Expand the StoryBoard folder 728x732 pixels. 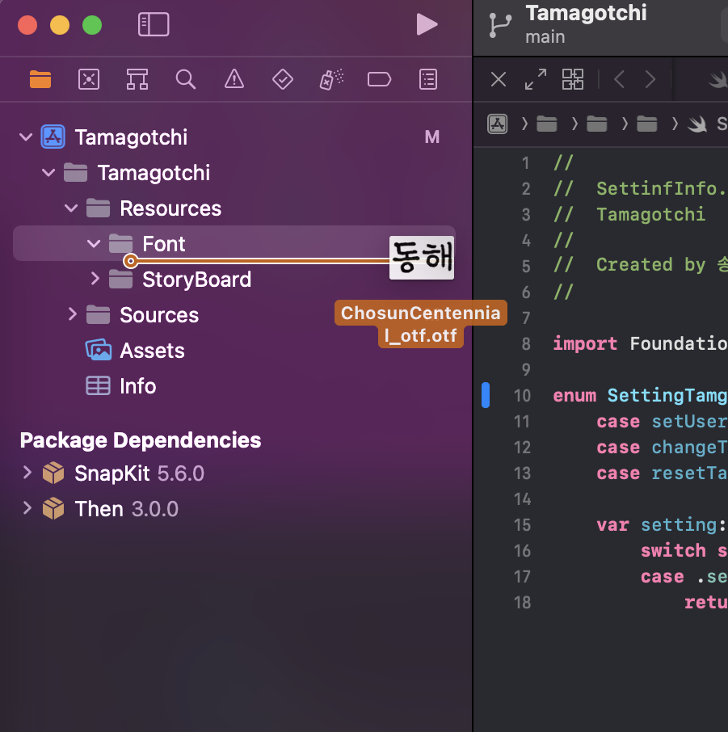(95, 279)
